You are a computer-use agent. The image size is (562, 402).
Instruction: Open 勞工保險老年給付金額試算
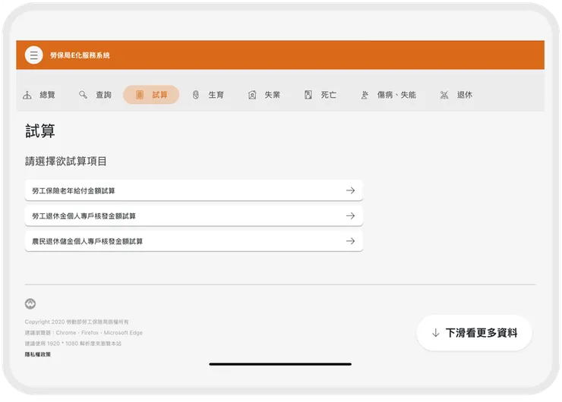(194, 190)
